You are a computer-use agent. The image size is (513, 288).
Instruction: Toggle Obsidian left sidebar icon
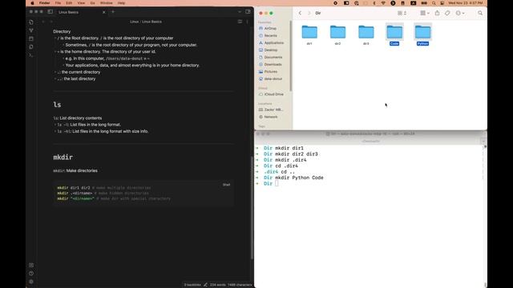[x=50, y=12]
